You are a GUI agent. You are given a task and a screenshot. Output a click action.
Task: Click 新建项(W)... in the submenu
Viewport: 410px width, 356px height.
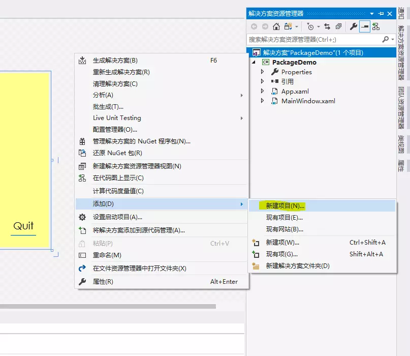click(322, 243)
